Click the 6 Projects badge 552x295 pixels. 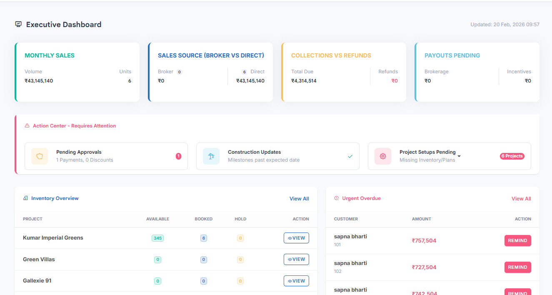point(512,156)
